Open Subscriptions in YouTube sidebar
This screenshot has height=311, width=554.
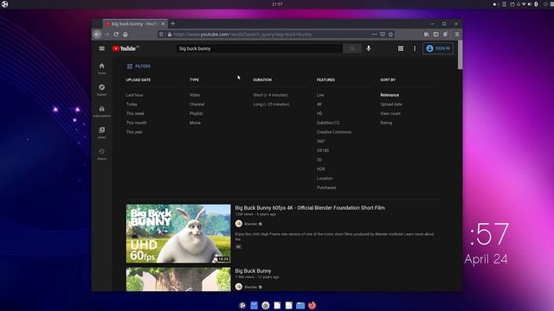102,111
